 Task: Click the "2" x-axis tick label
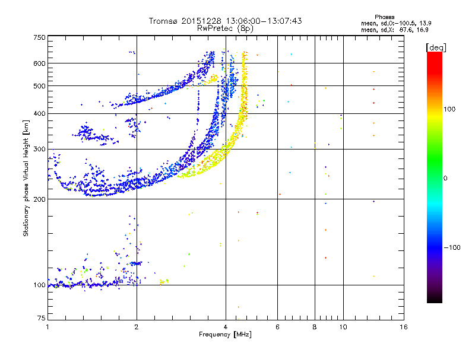137,327
